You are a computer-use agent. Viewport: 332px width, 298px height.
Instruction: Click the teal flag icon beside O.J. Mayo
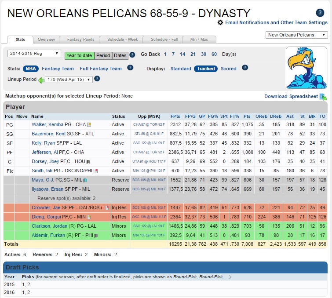(85, 180)
